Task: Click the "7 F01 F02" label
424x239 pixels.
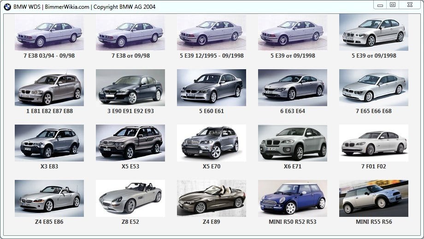Action: click(374, 167)
